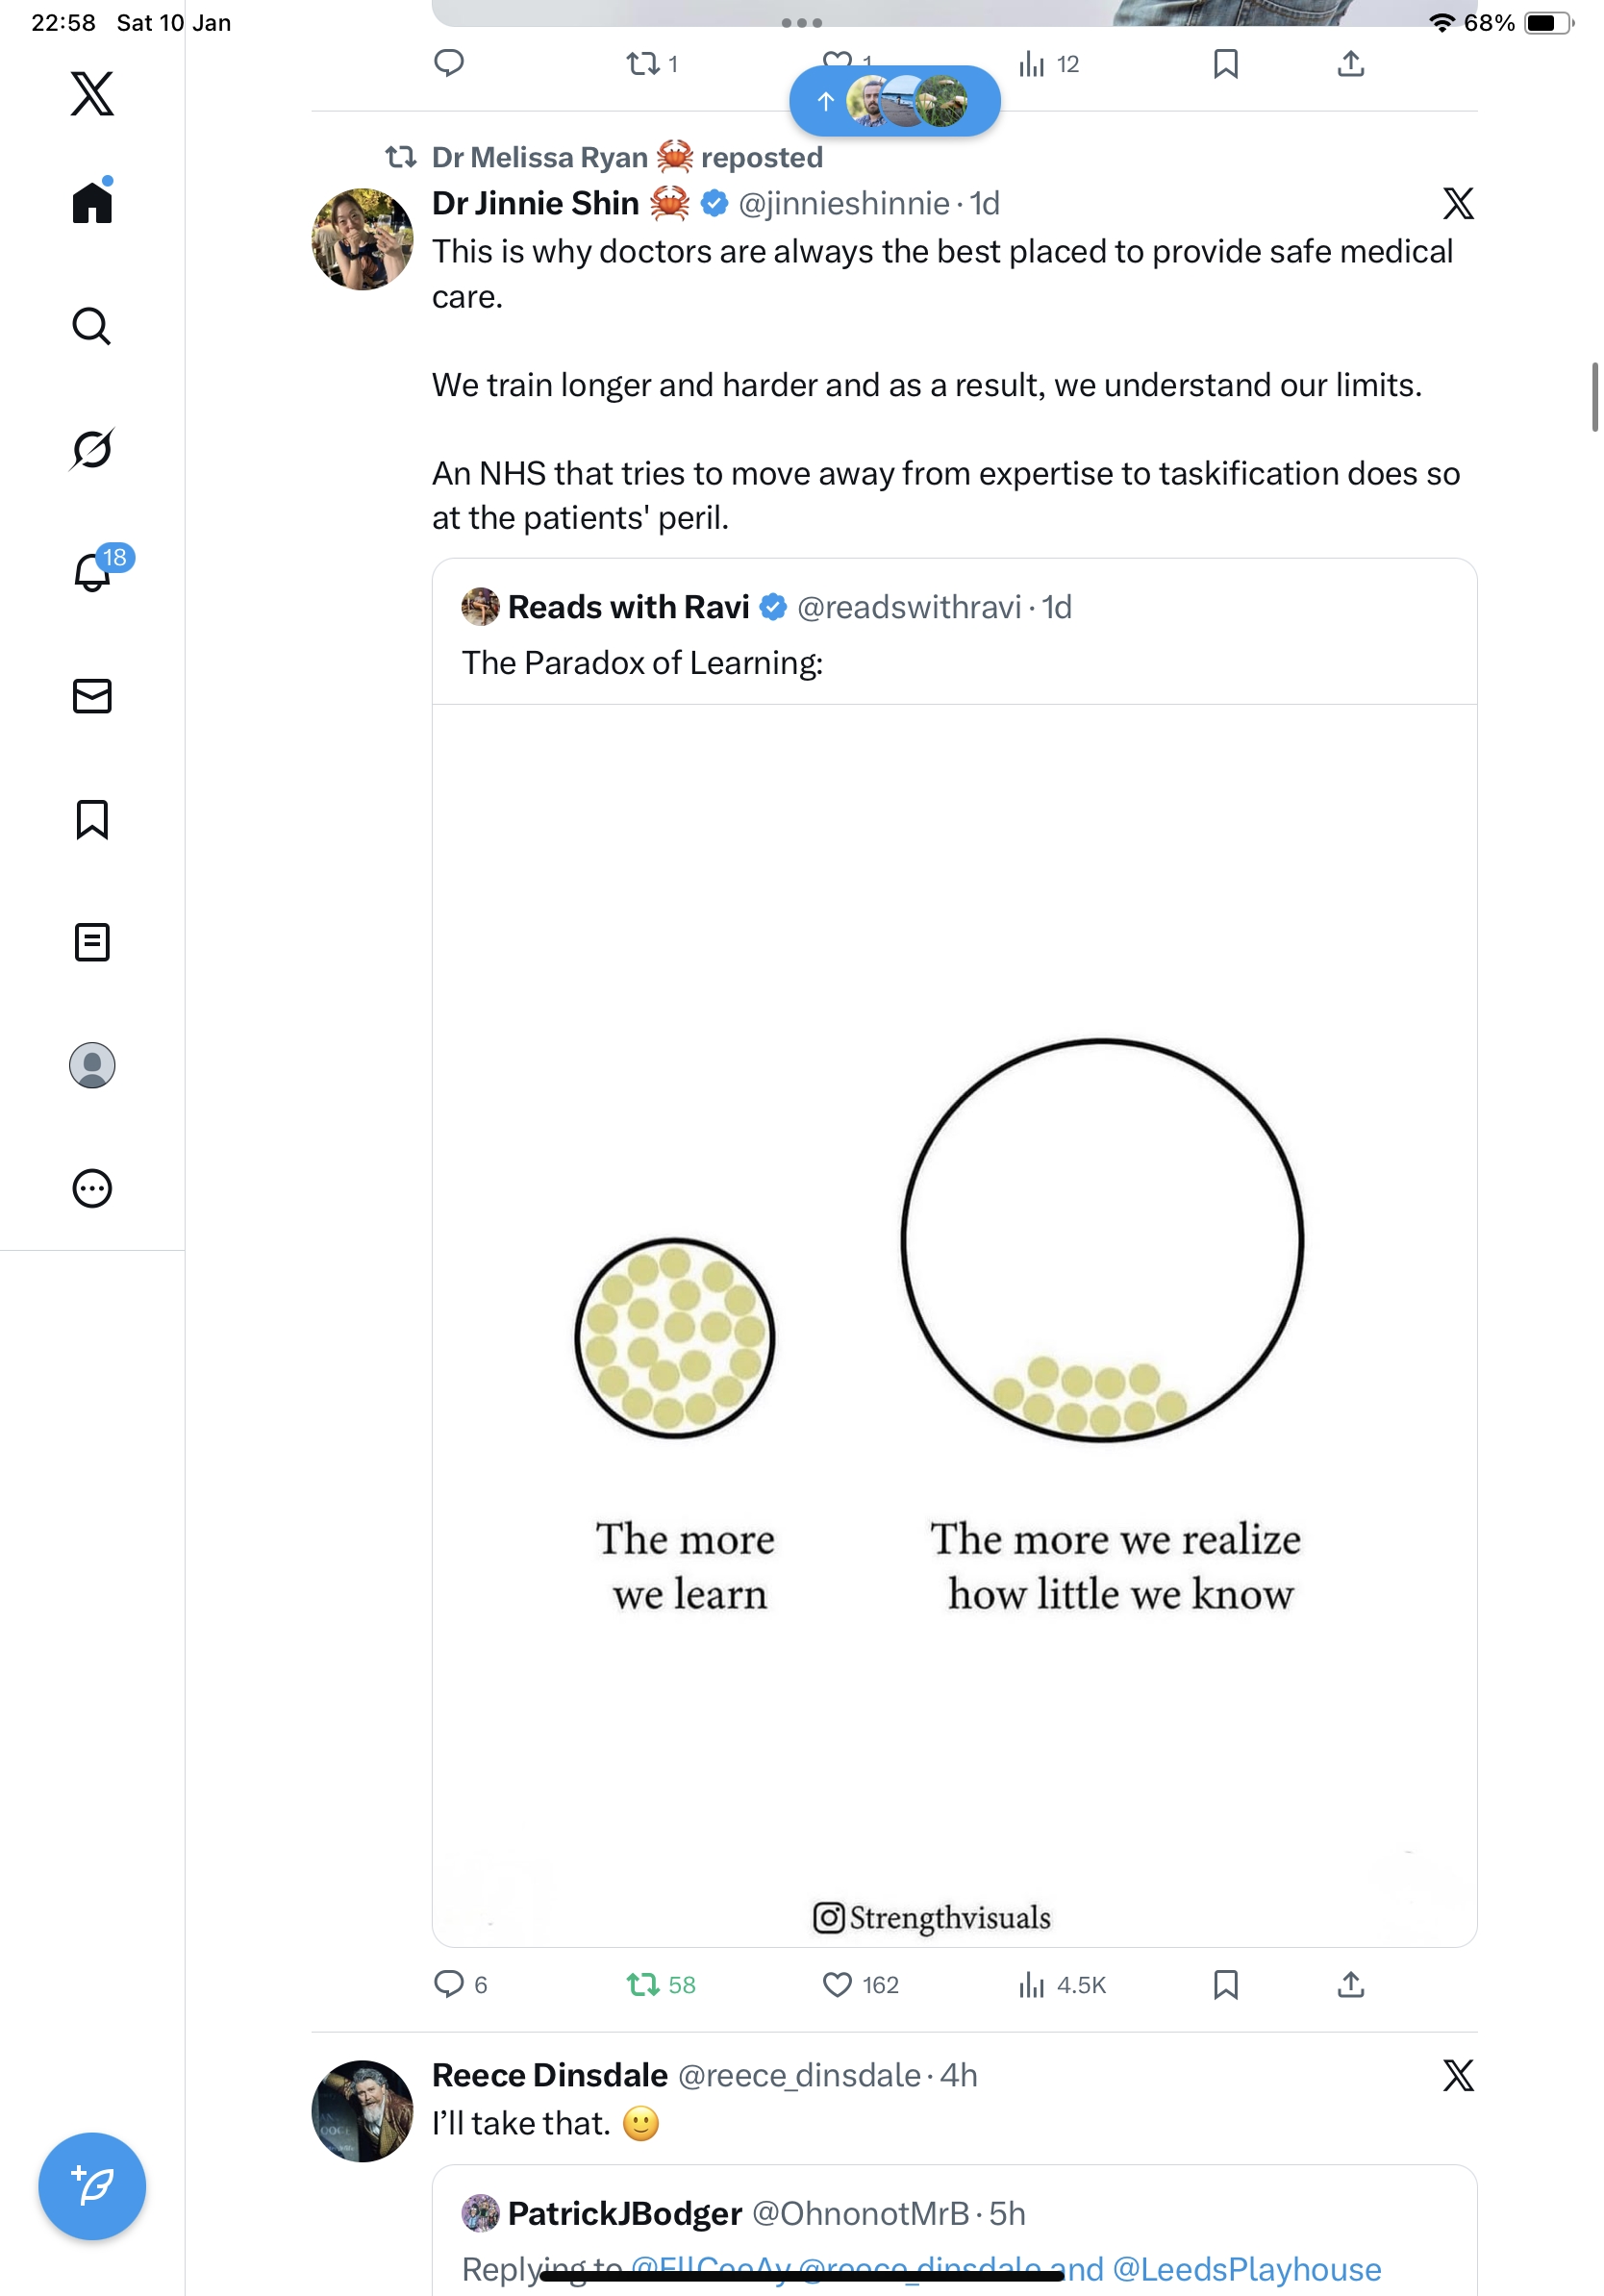This screenshot has height=2296, width=1604.
Task: Open sidebar Bookmarks icon
Action: [92, 819]
